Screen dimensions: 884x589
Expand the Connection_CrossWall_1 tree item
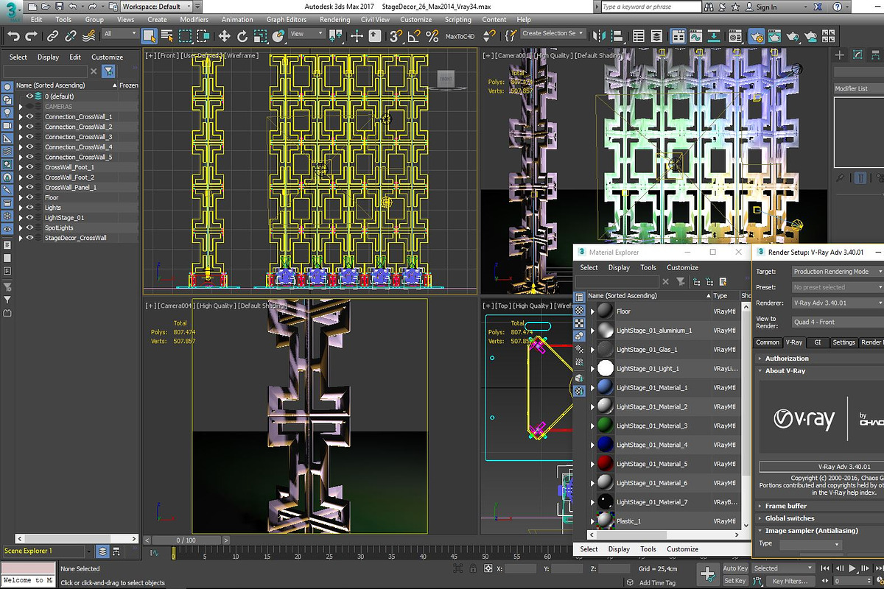[x=21, y=117]
